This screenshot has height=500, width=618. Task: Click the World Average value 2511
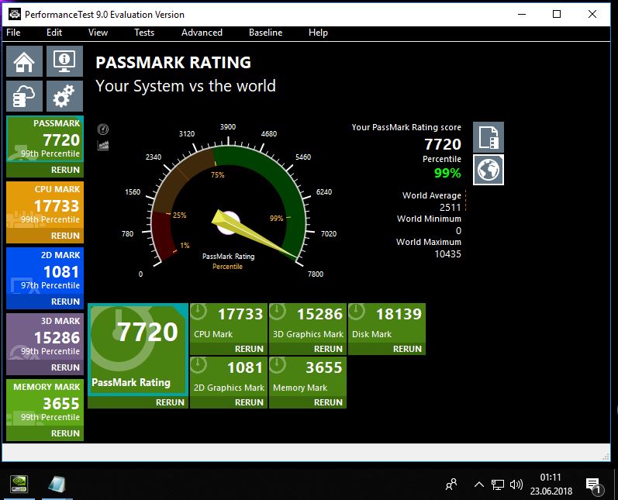coord(450,207)
